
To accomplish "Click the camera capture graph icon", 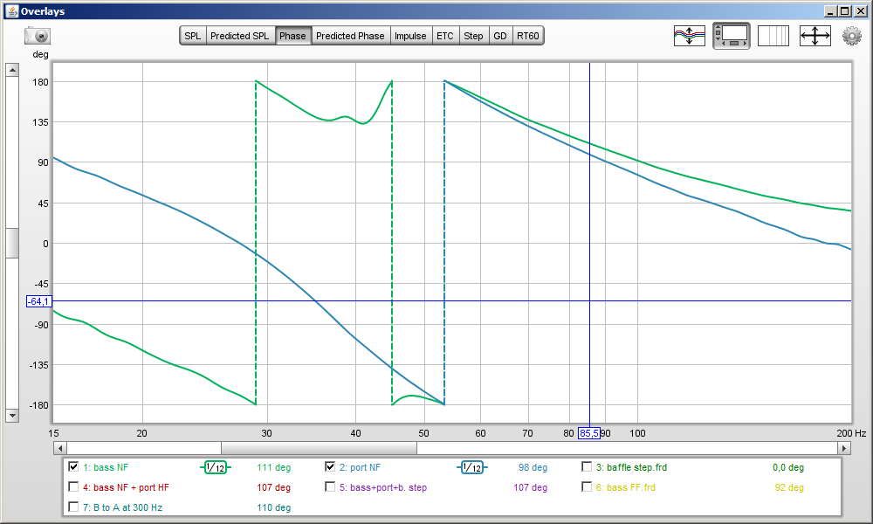I will pos(38,36).
